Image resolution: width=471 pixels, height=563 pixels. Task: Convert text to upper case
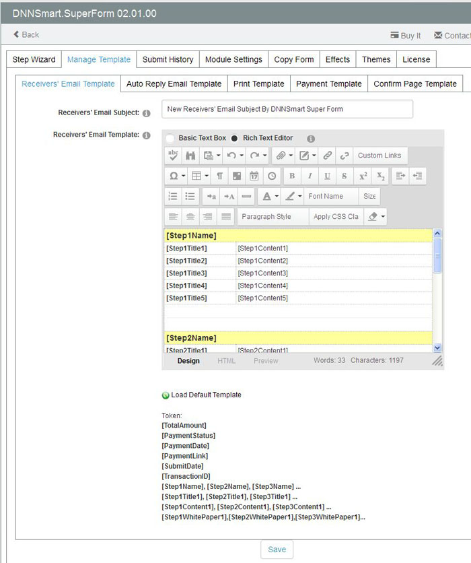click(x=229, y=197)
